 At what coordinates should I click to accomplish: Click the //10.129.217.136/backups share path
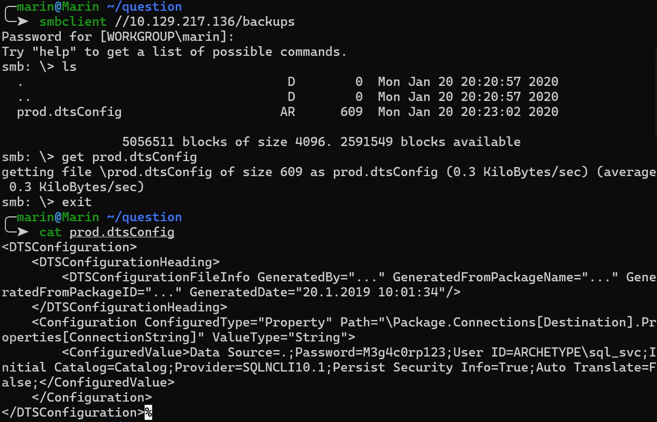pos(205,22)
